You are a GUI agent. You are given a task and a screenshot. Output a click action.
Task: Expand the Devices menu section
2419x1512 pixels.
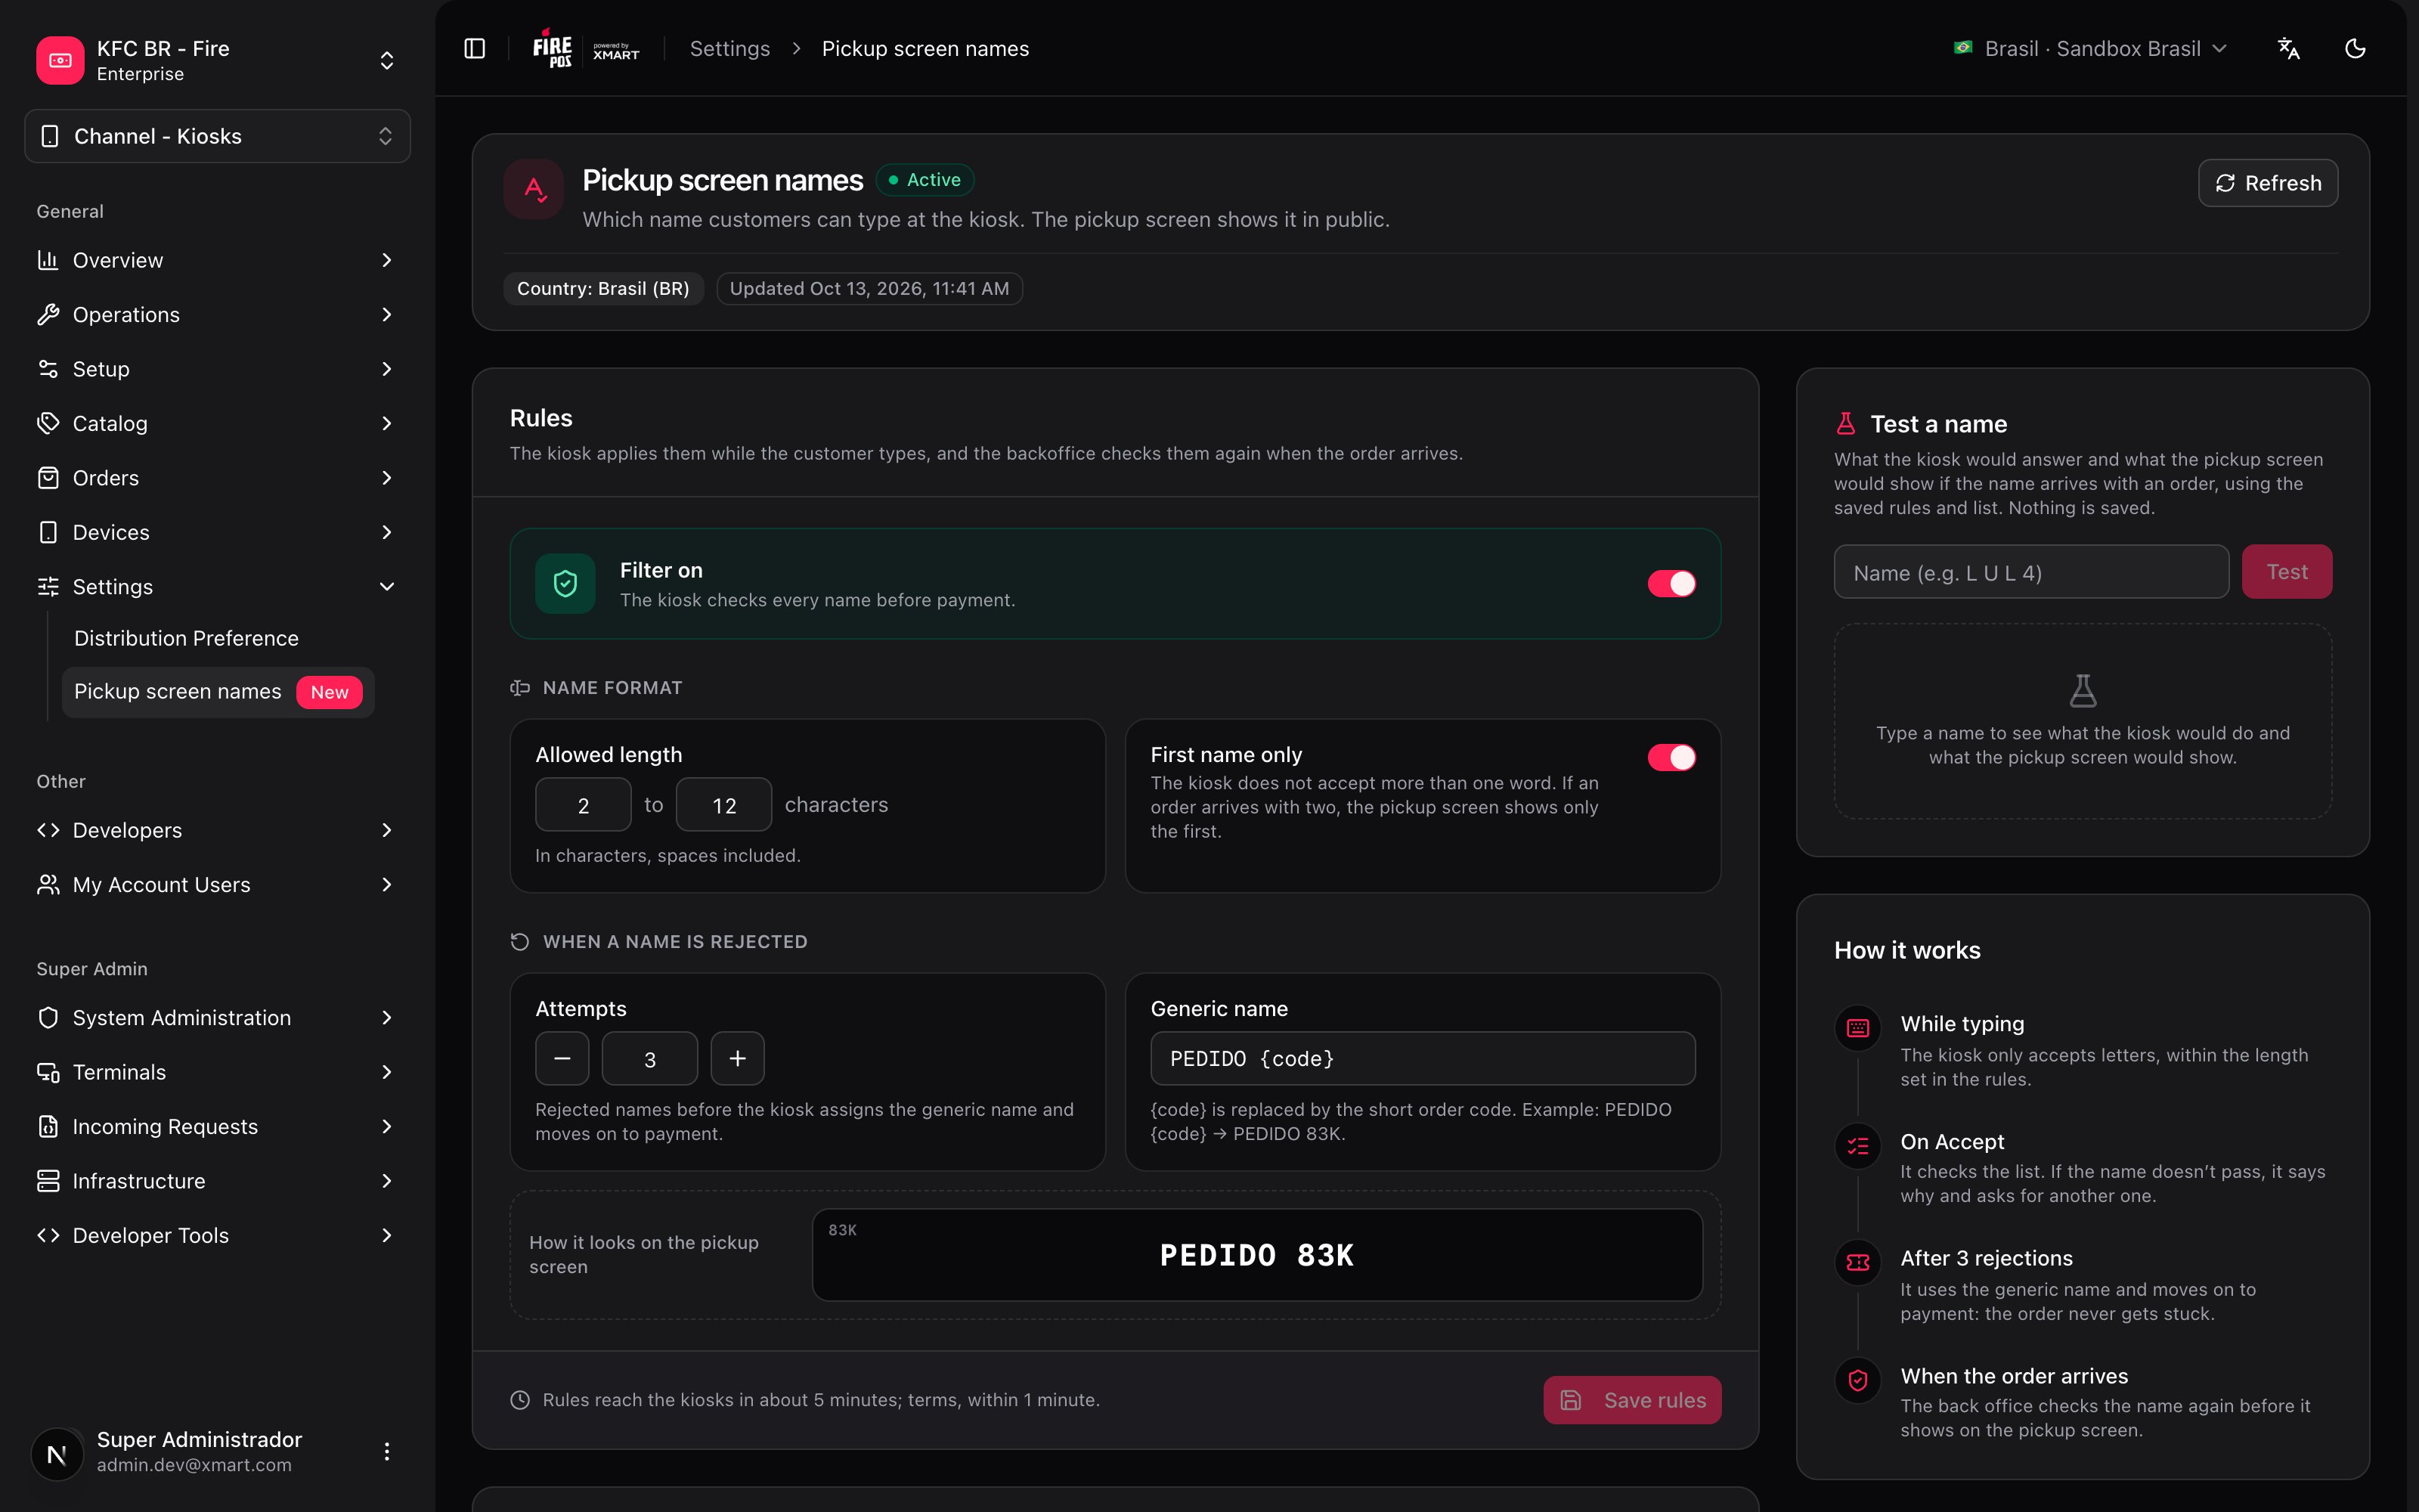(217, 532)
